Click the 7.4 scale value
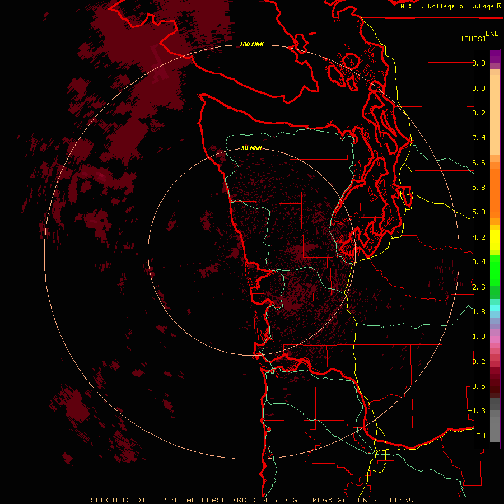The width and height of the screenshot is (504, 504). point(479,138)
